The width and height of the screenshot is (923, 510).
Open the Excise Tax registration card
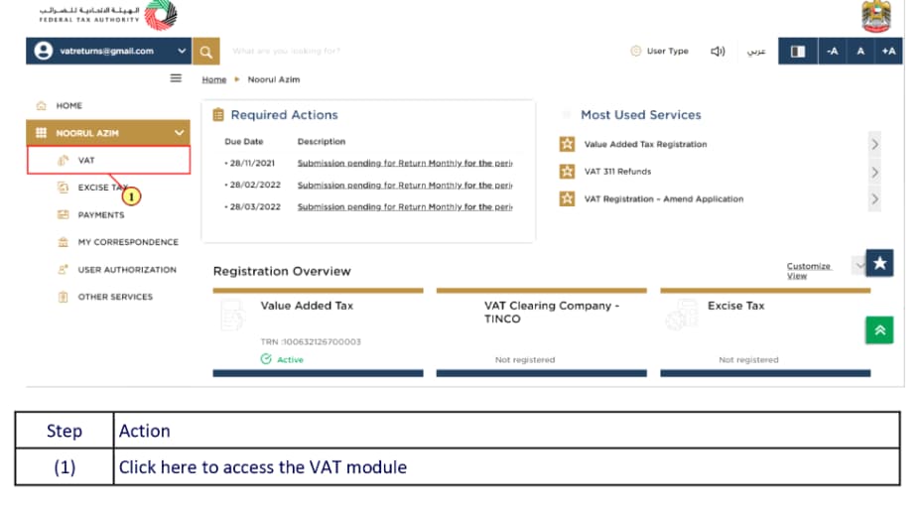click(765, 332)
